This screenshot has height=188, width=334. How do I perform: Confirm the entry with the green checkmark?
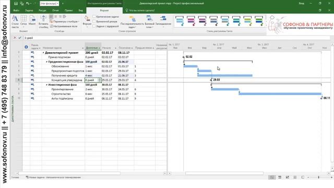pos(20,38)
